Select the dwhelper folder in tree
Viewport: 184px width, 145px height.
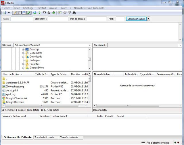(x=34, y=60)
